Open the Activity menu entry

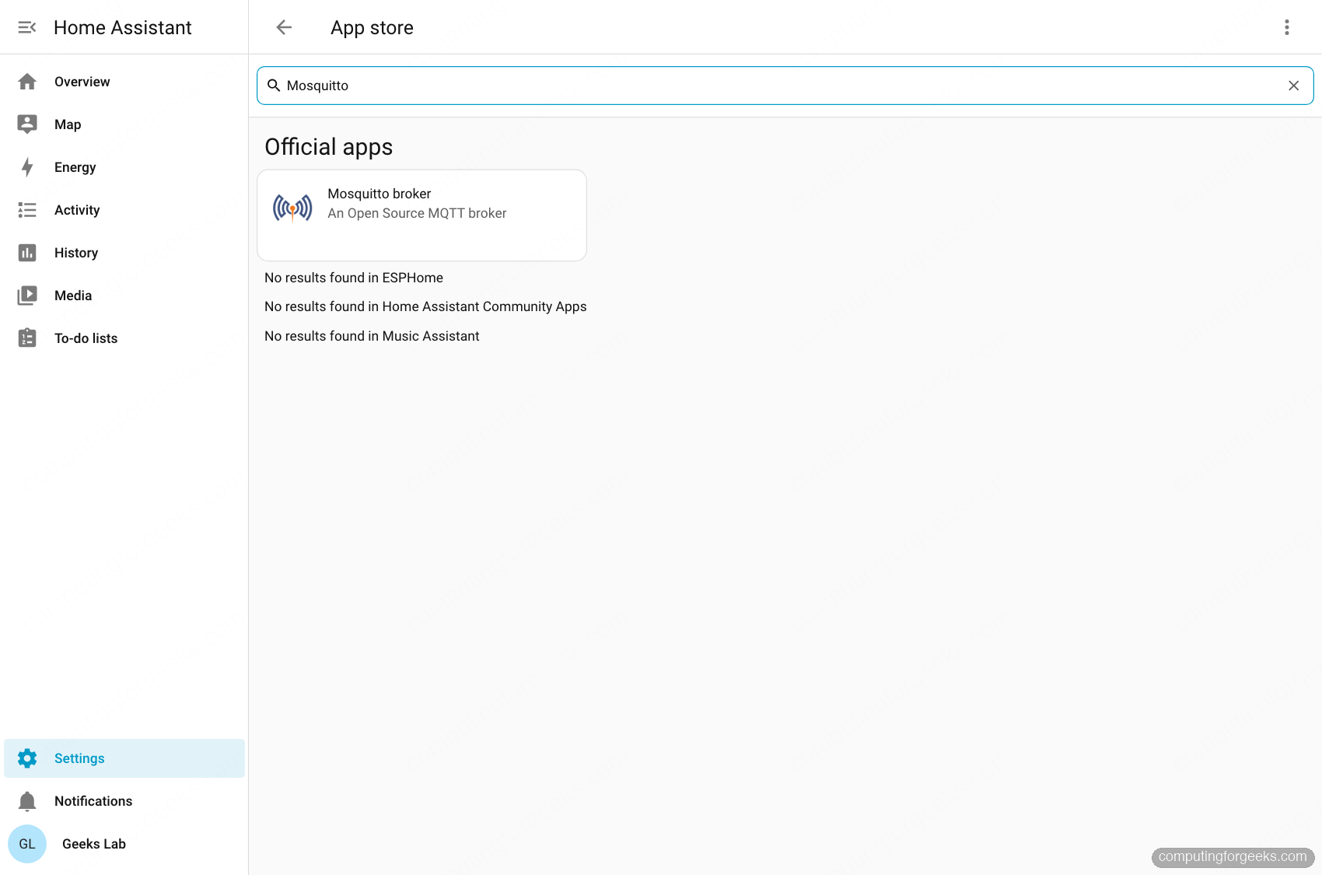[x=124, y=210]
